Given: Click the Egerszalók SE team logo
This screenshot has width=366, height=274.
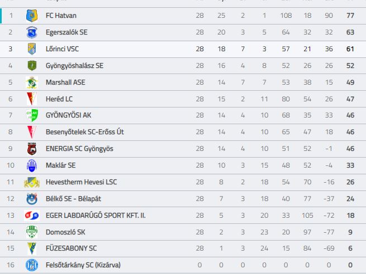Looking at the screenshot, I should (x=32, y=32).
